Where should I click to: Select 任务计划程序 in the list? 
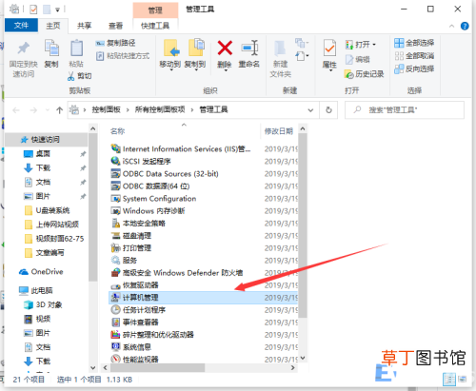144,310
